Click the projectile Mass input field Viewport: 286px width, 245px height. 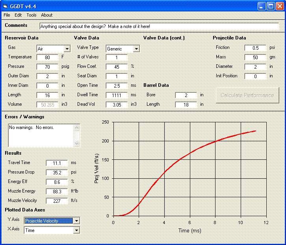click(255, 57)
